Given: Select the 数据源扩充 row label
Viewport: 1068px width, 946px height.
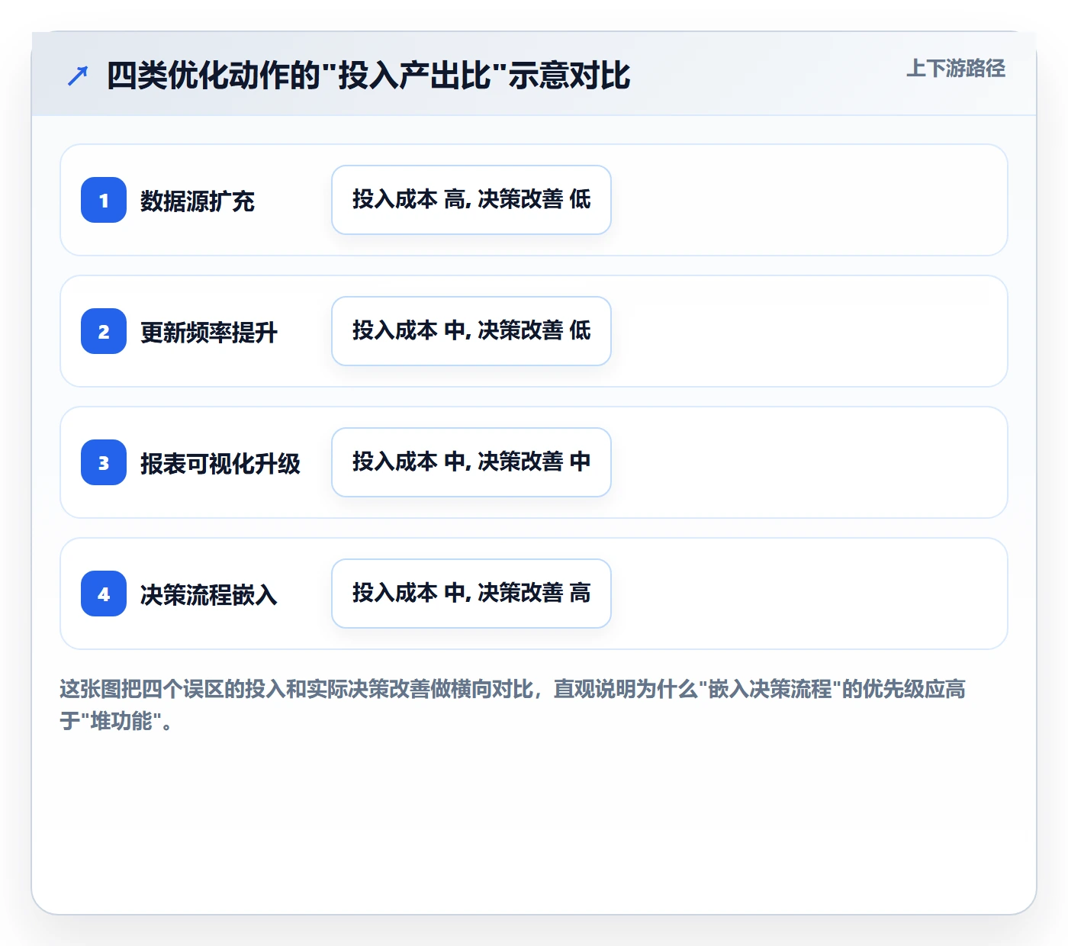Looking at the screenshot, I should coord(198,201).
